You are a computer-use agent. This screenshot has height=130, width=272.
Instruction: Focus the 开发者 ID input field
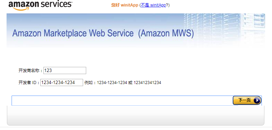tap(62, 83)
